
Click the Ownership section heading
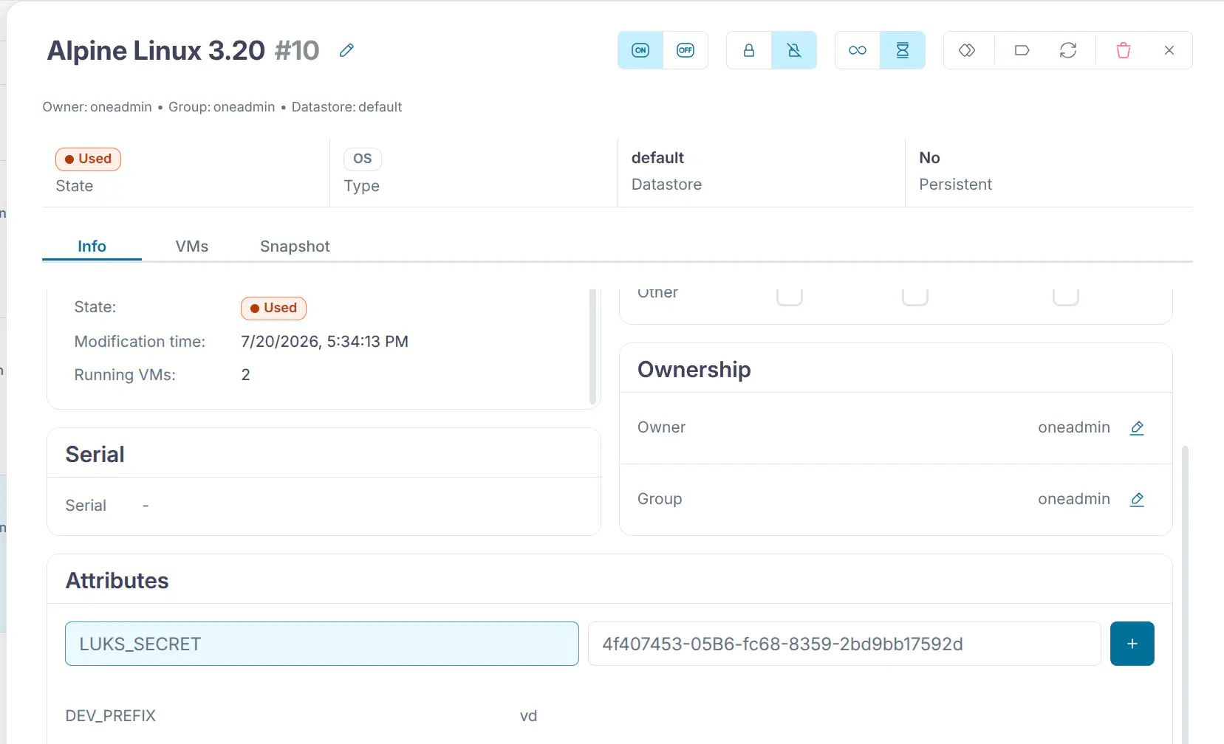[694, 369]
